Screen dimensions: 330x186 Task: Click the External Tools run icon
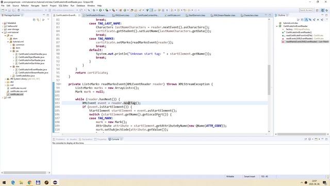(x=113, y=10)
